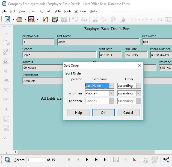This screenshot has width=172, height=167.
Task: Open the New document dropdown arrow
Action: [x=13, y=19]
